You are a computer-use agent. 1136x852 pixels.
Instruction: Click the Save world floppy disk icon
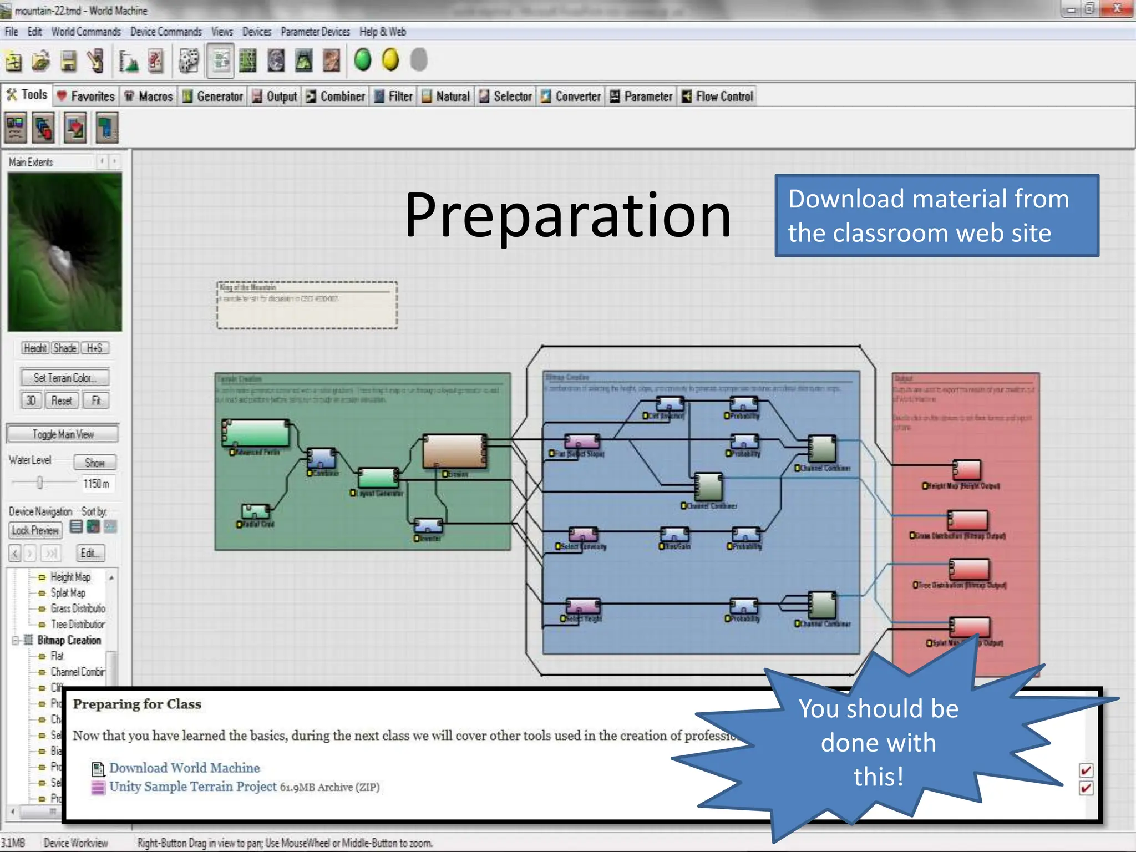[x=69, y=60]
